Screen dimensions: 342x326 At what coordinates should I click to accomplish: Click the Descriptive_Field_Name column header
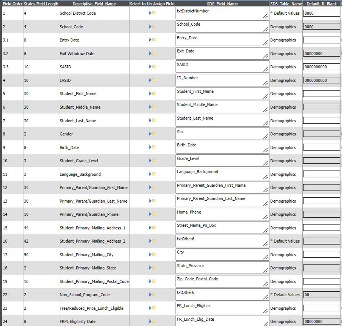pyautogui.click(x=94, y=4)
